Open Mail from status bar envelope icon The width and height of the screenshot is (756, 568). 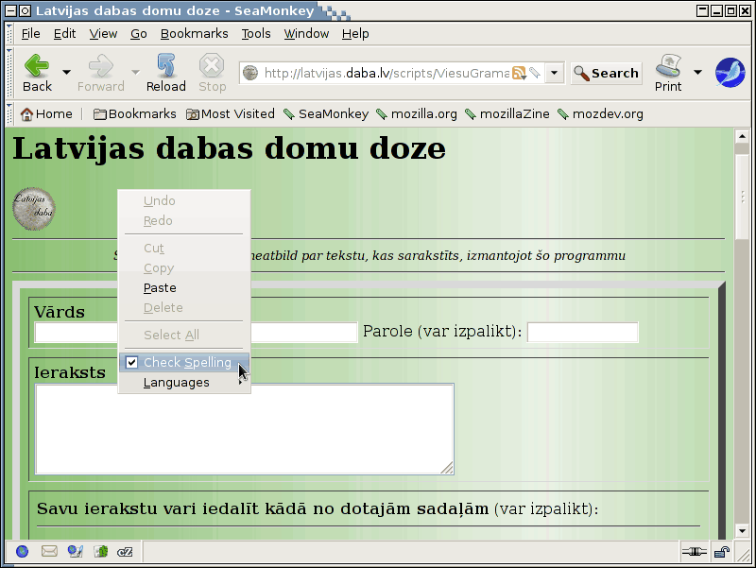click(49, 552)
